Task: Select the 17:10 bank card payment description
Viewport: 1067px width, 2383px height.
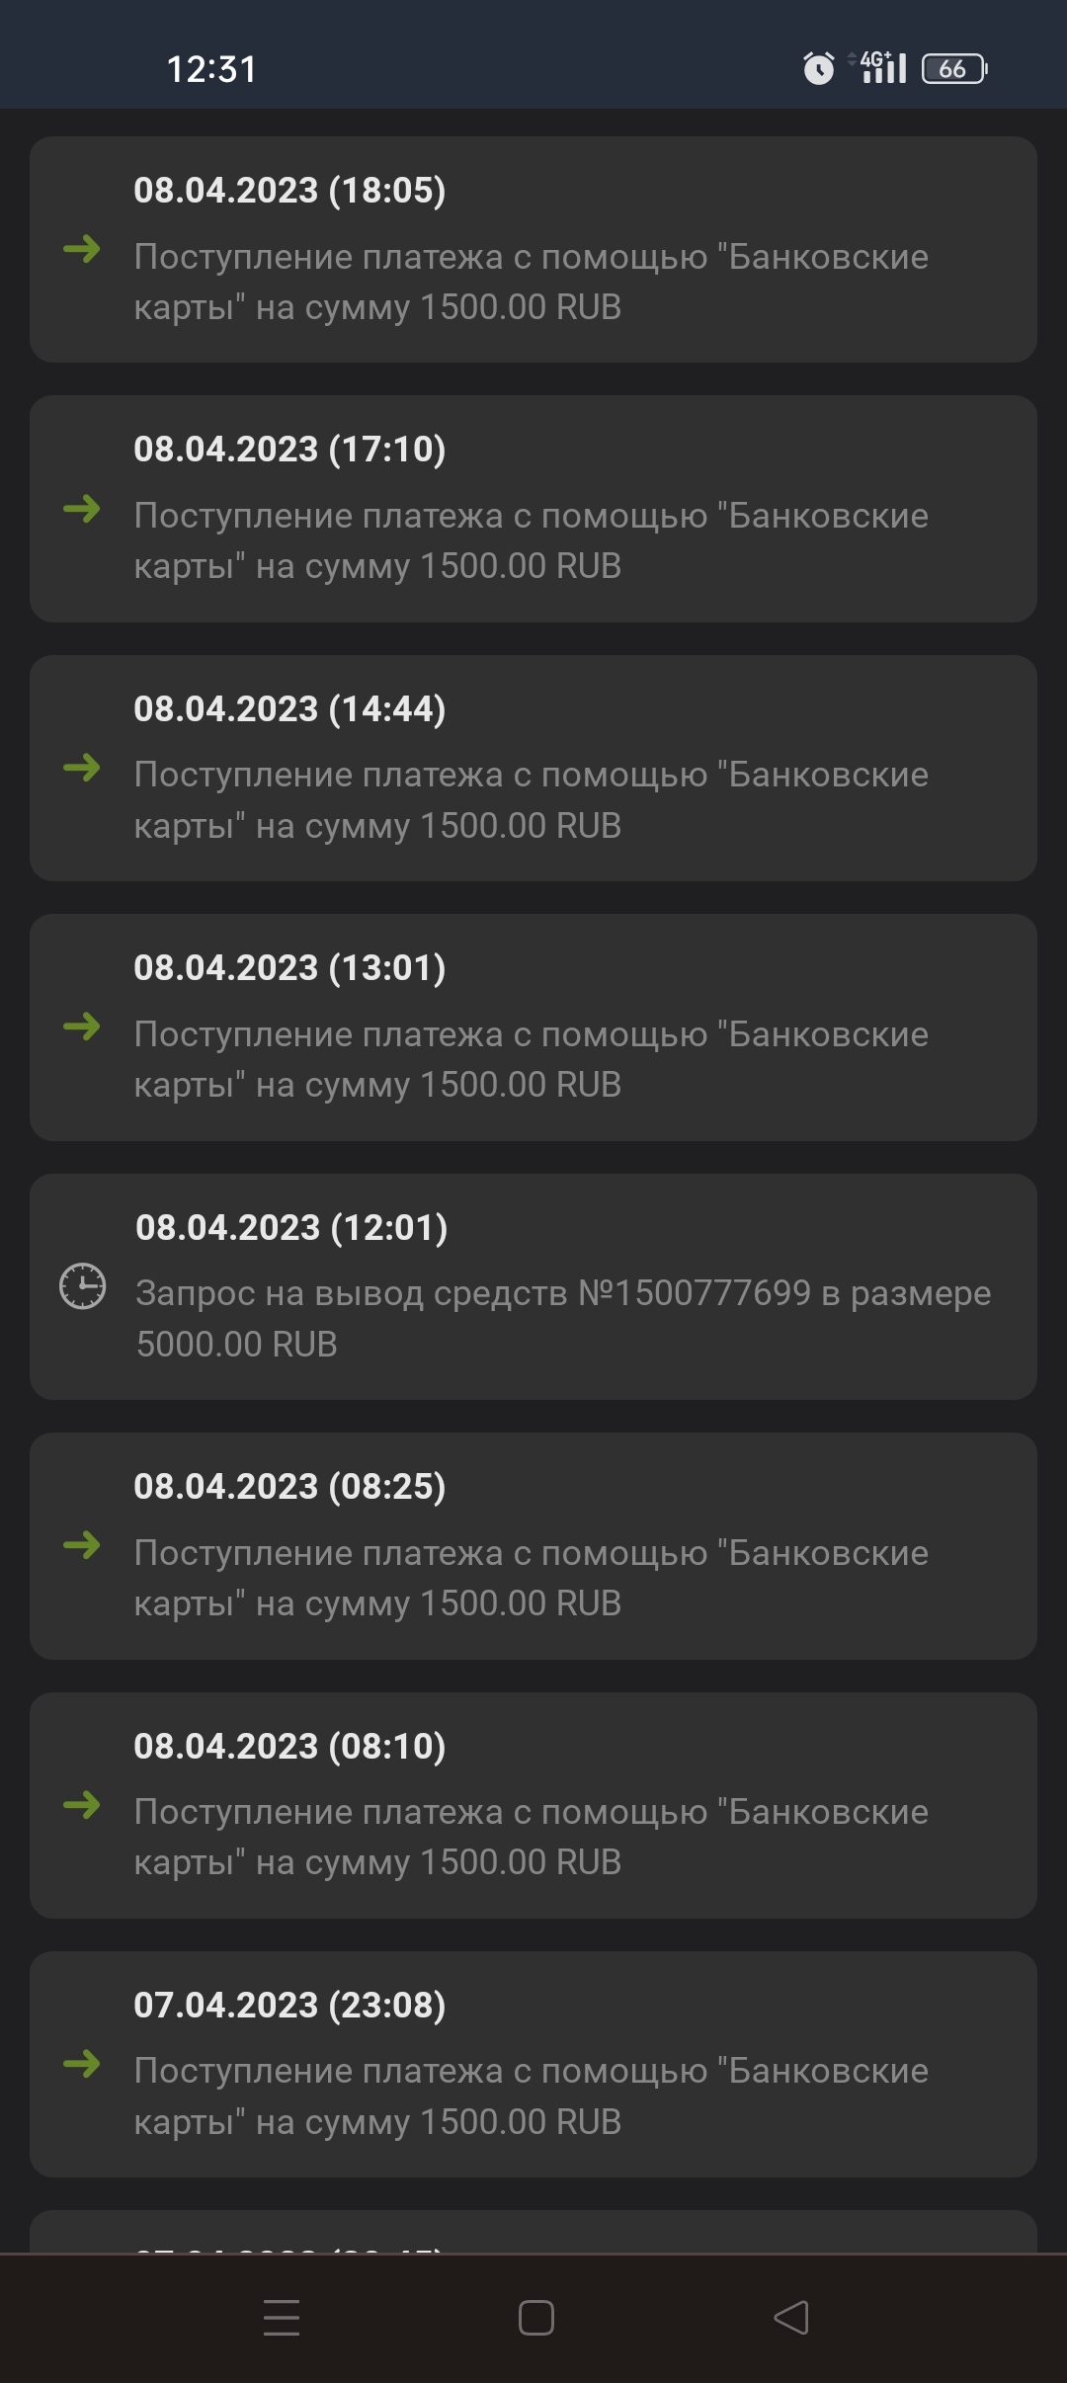Action: (531, 540)
